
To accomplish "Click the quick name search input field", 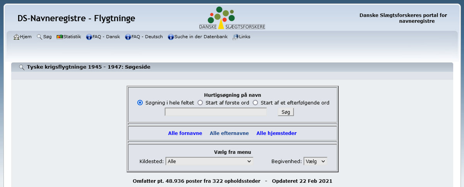I will click(216, 112).
